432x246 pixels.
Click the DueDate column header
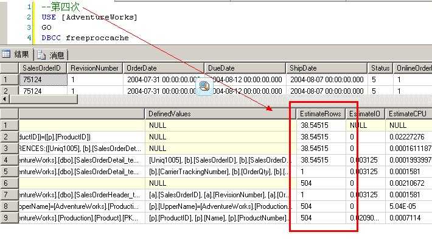[245, 68]
